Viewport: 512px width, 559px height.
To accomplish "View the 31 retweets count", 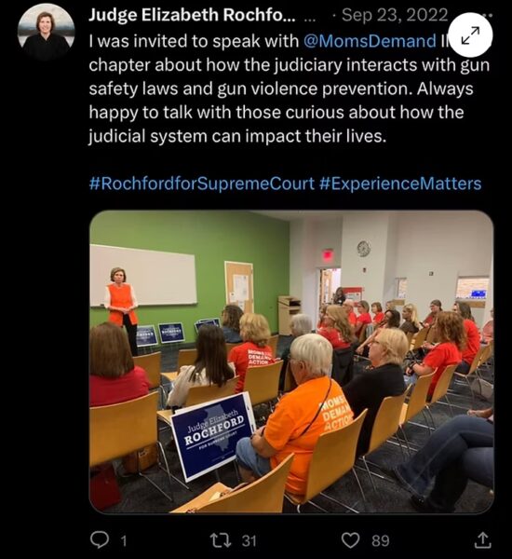I will coord(249,540).
